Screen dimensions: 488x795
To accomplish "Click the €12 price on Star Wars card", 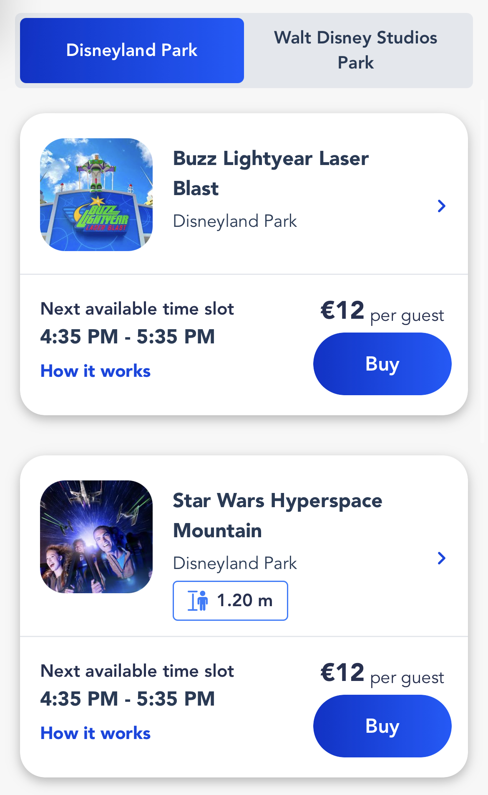I will (342, 673).
